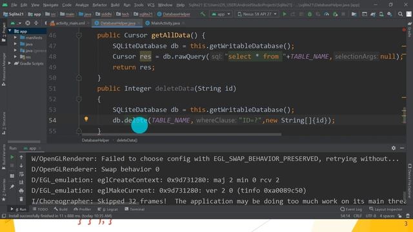This screenshot has height=232, width=413.
Task: Open the Profiler tool window button
Action: point(82,209)
